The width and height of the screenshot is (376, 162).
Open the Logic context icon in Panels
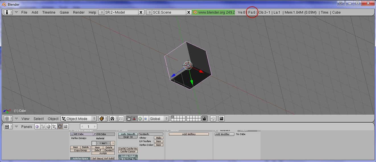point(37,127)
